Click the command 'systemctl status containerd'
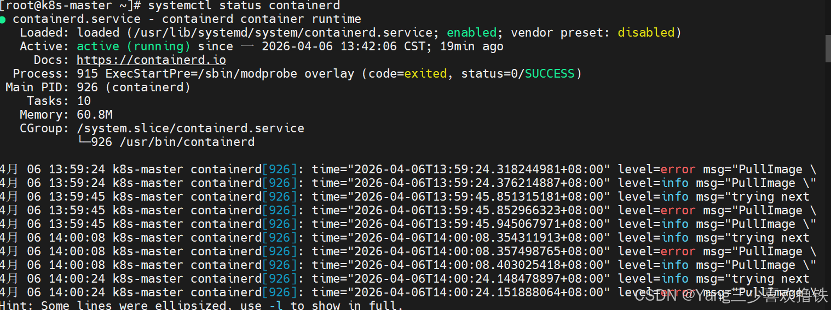831x310 pixels. point(244,6)
